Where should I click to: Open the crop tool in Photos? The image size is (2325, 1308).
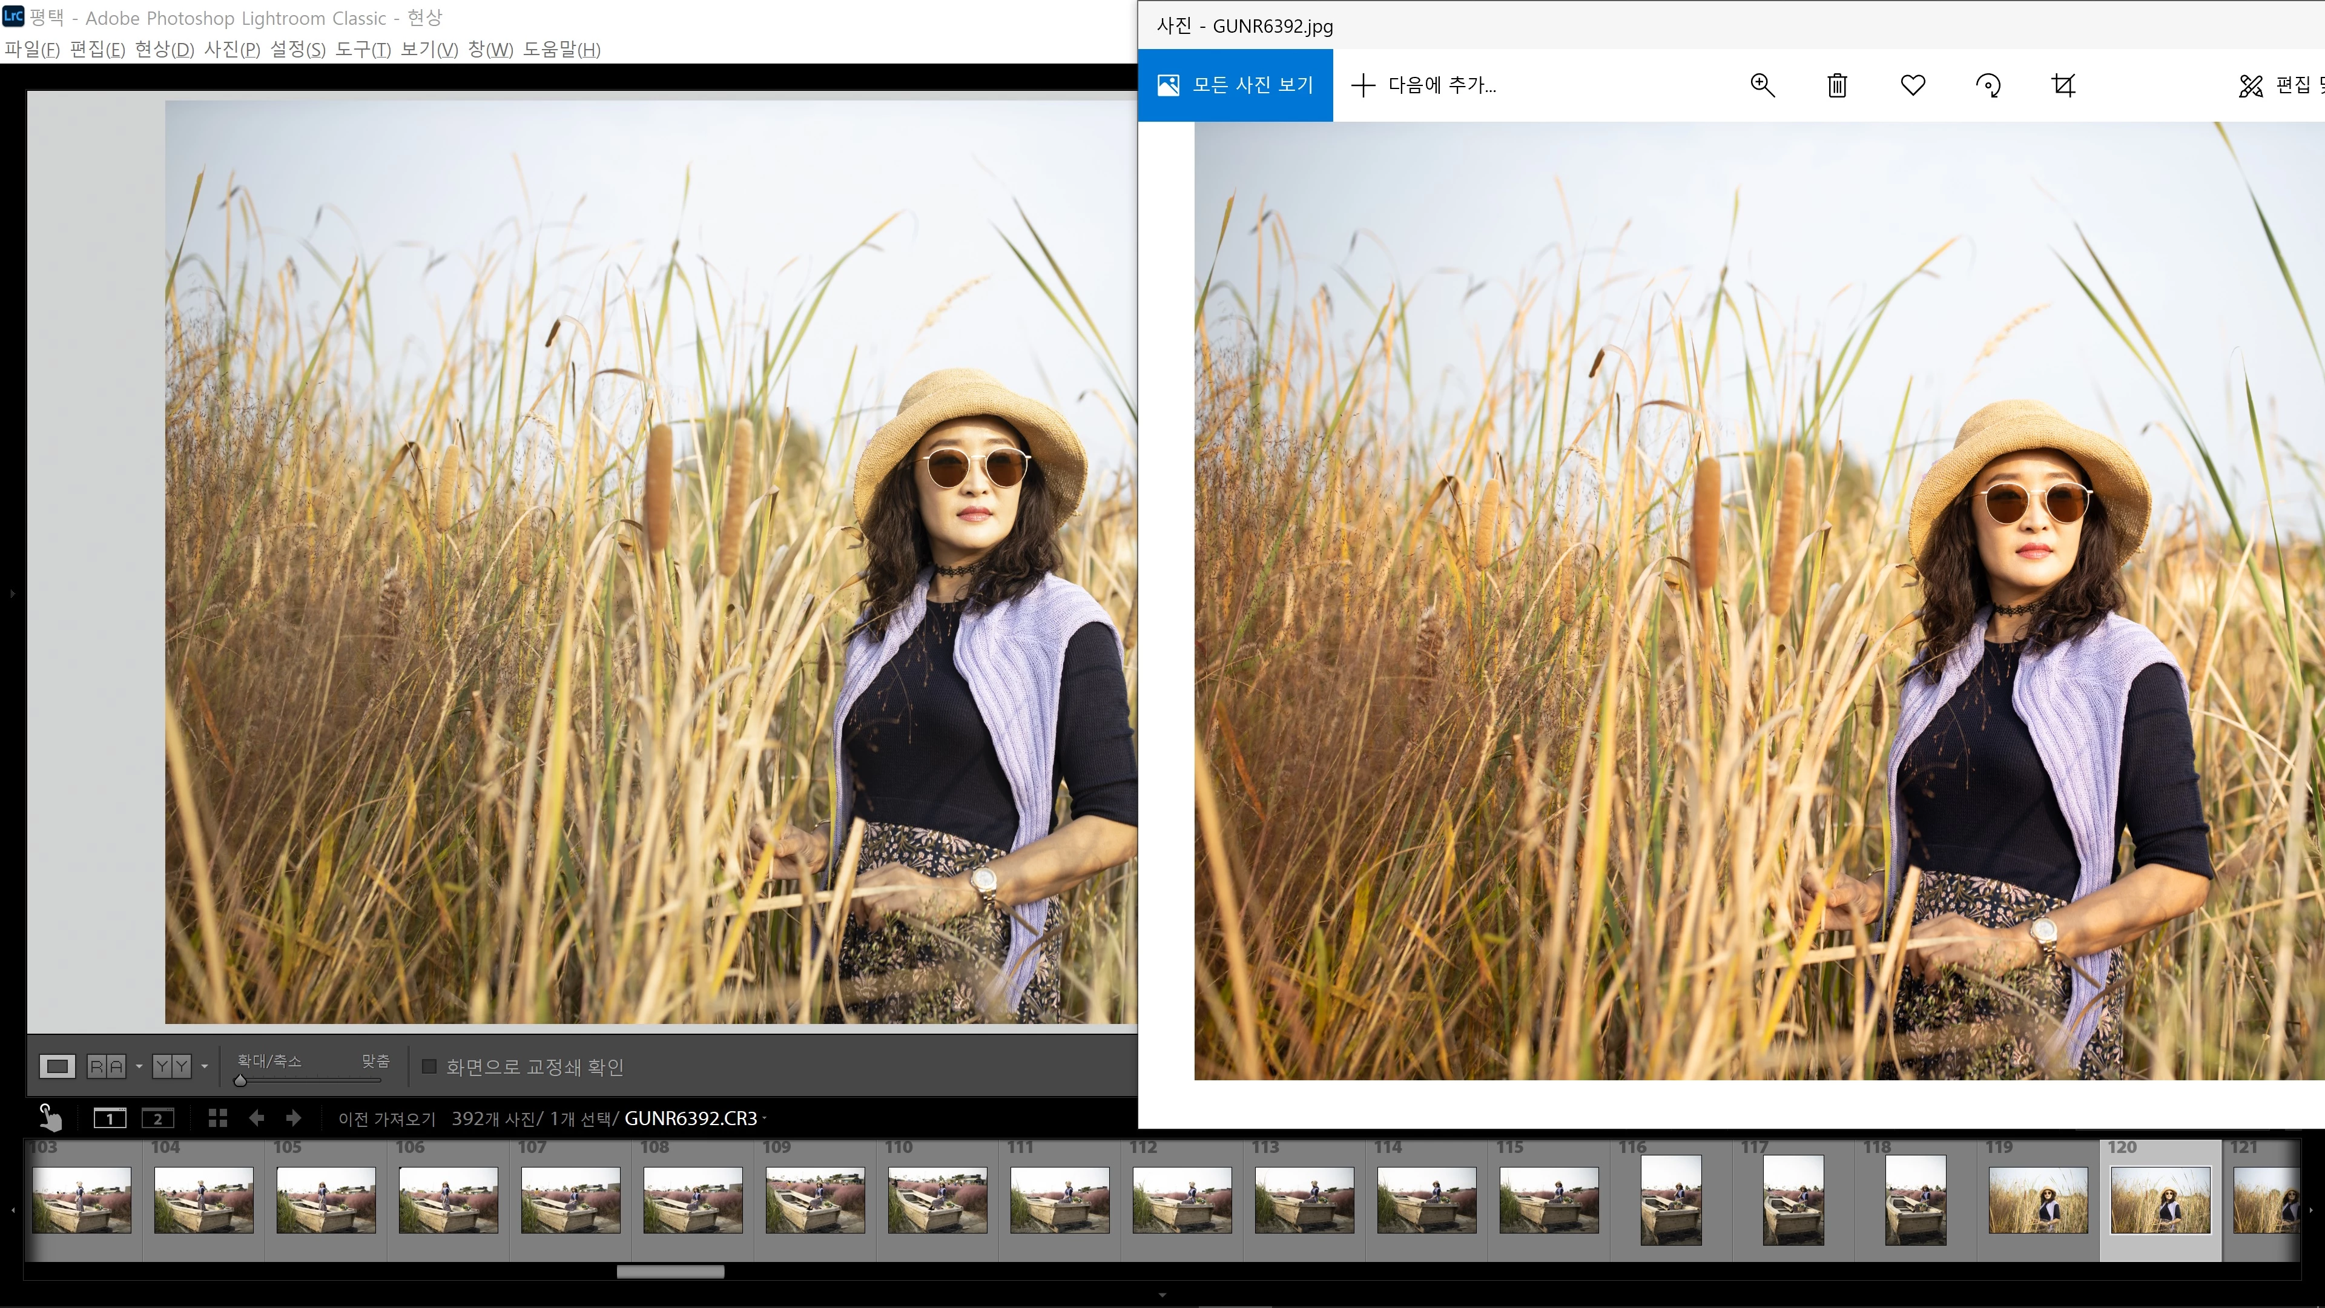[2063, 85]
